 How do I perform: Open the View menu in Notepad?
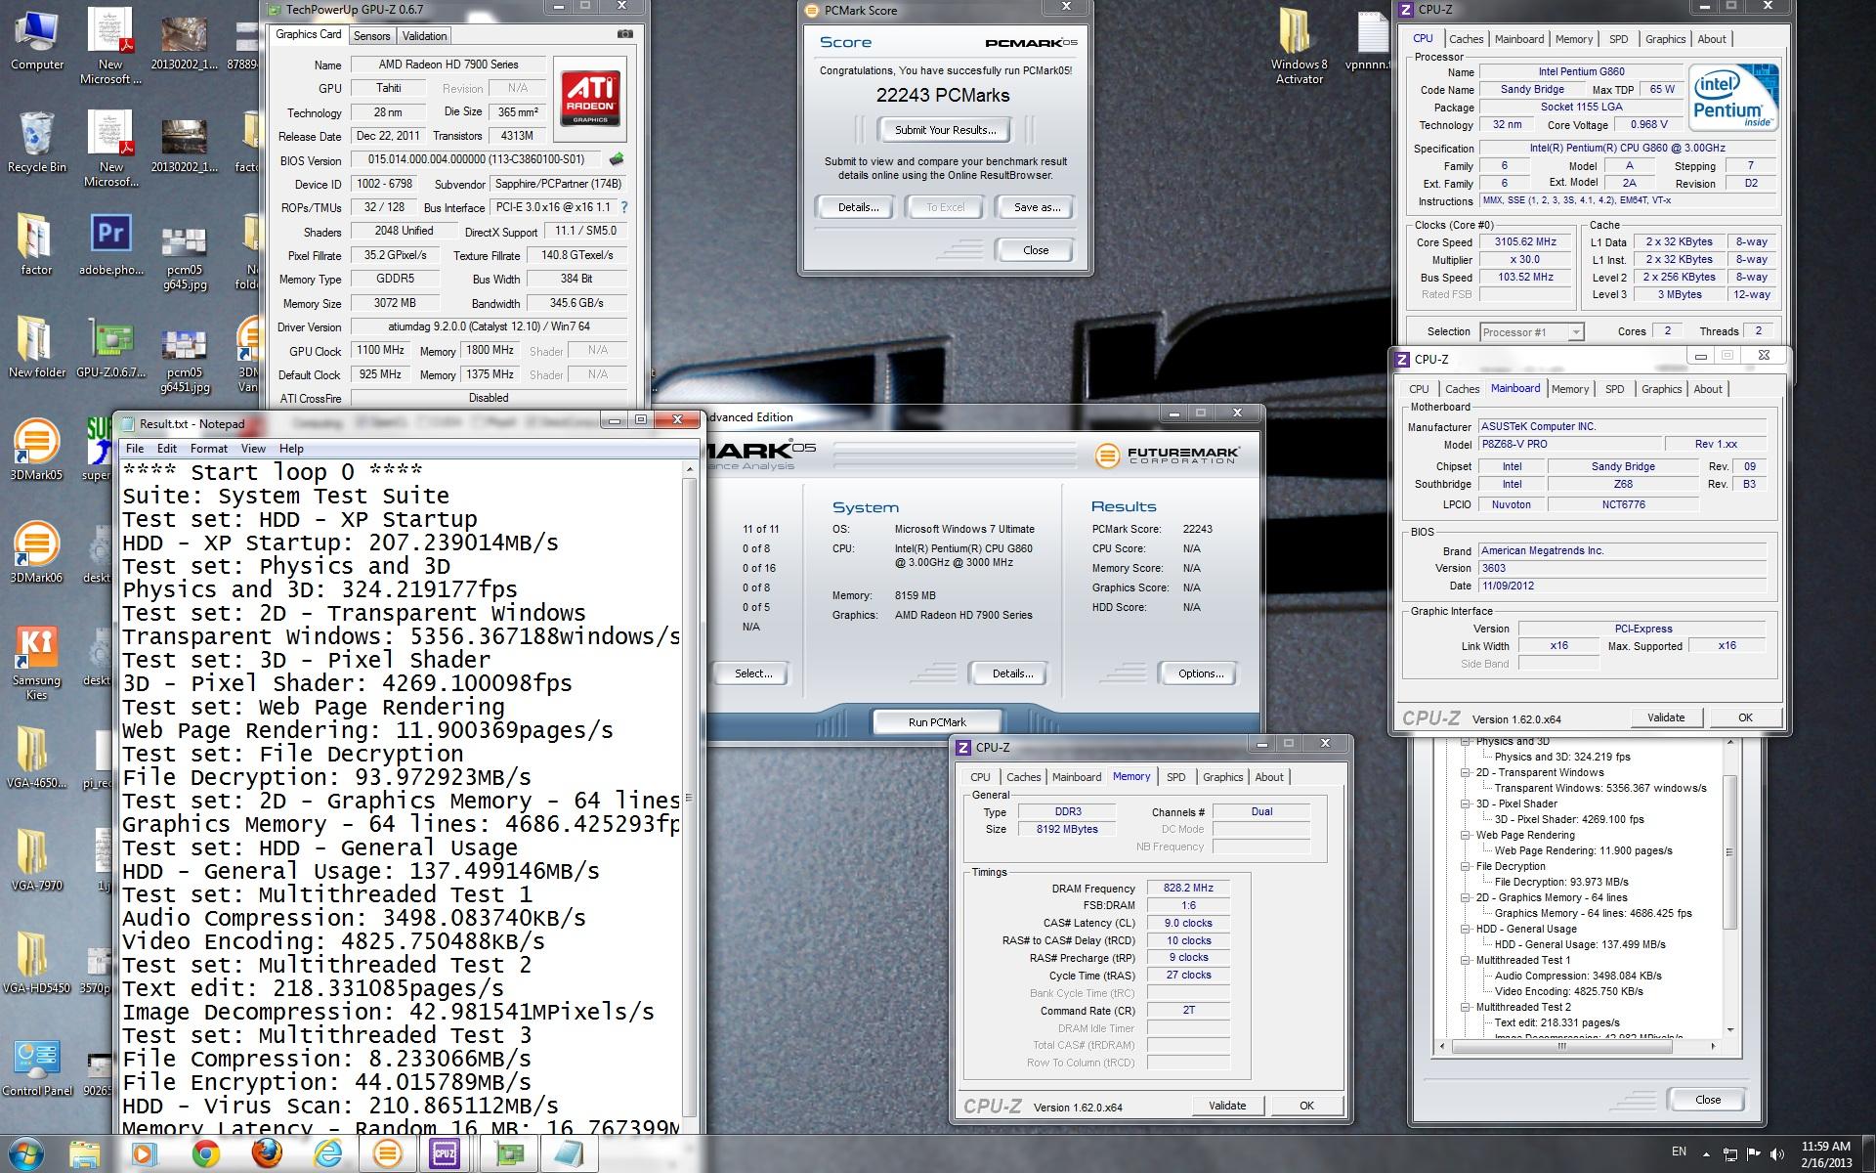253,449
